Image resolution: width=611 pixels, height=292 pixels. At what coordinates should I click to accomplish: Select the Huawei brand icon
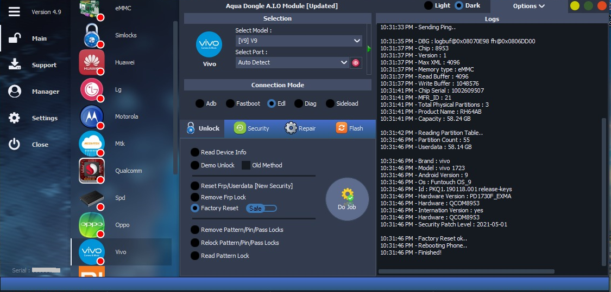(x=92, y=62)
